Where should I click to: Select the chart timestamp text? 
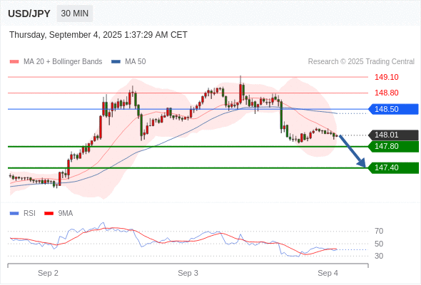(98, 35)
